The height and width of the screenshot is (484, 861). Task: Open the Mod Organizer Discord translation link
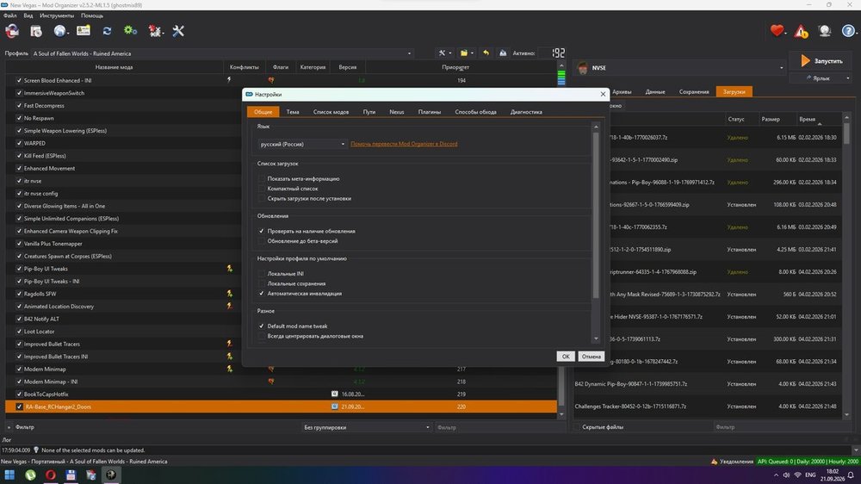(404, 144)
